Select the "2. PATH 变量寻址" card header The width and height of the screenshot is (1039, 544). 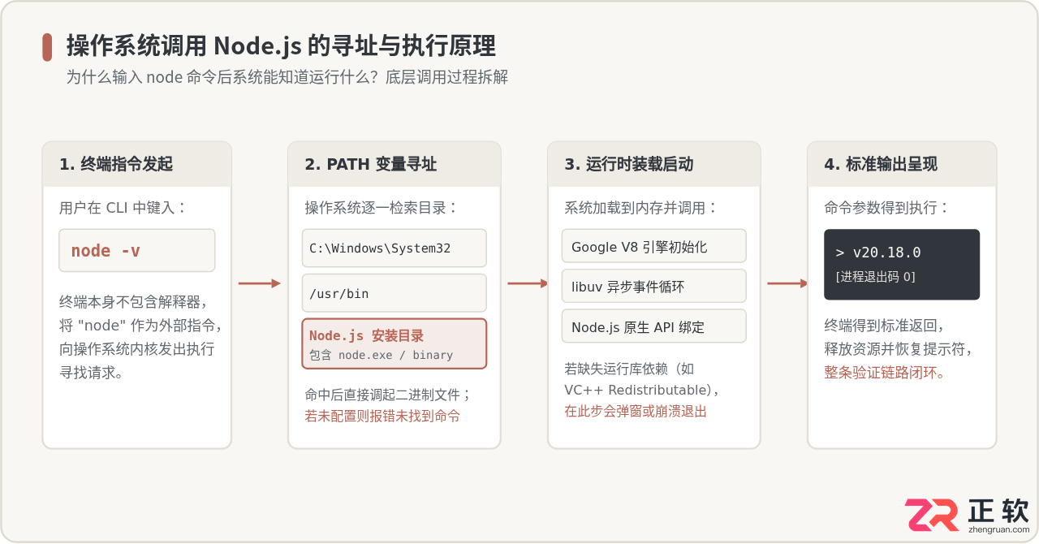point(394,164)
